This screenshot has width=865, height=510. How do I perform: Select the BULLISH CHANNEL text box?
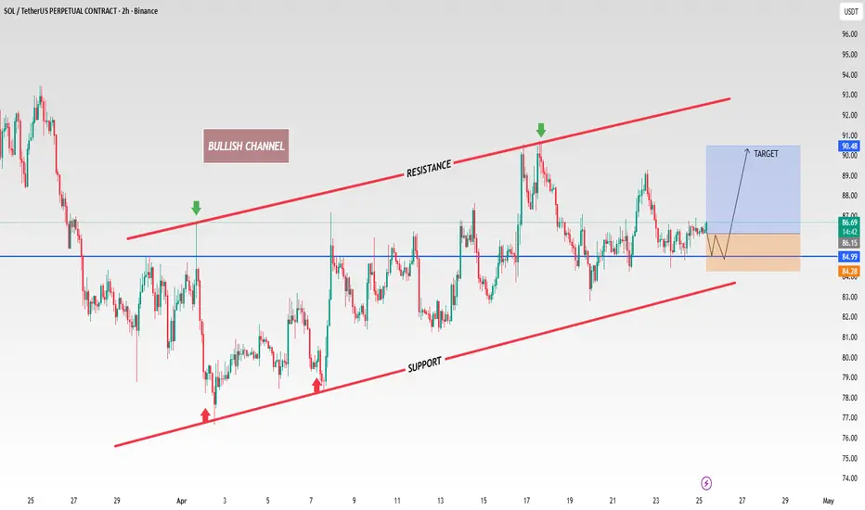click(x=246, y=147)
